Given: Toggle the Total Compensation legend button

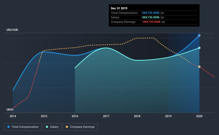Looking at the screenshot, I should click(x=23, y=127).
